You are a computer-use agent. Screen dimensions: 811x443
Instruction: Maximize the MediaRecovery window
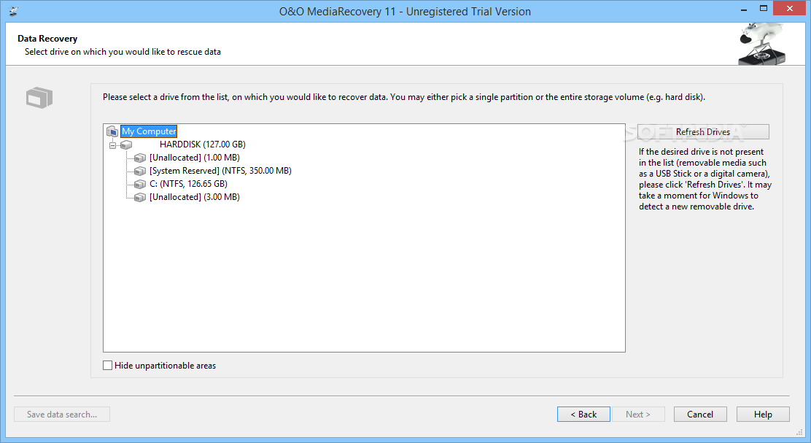click(x=764, y=9)
